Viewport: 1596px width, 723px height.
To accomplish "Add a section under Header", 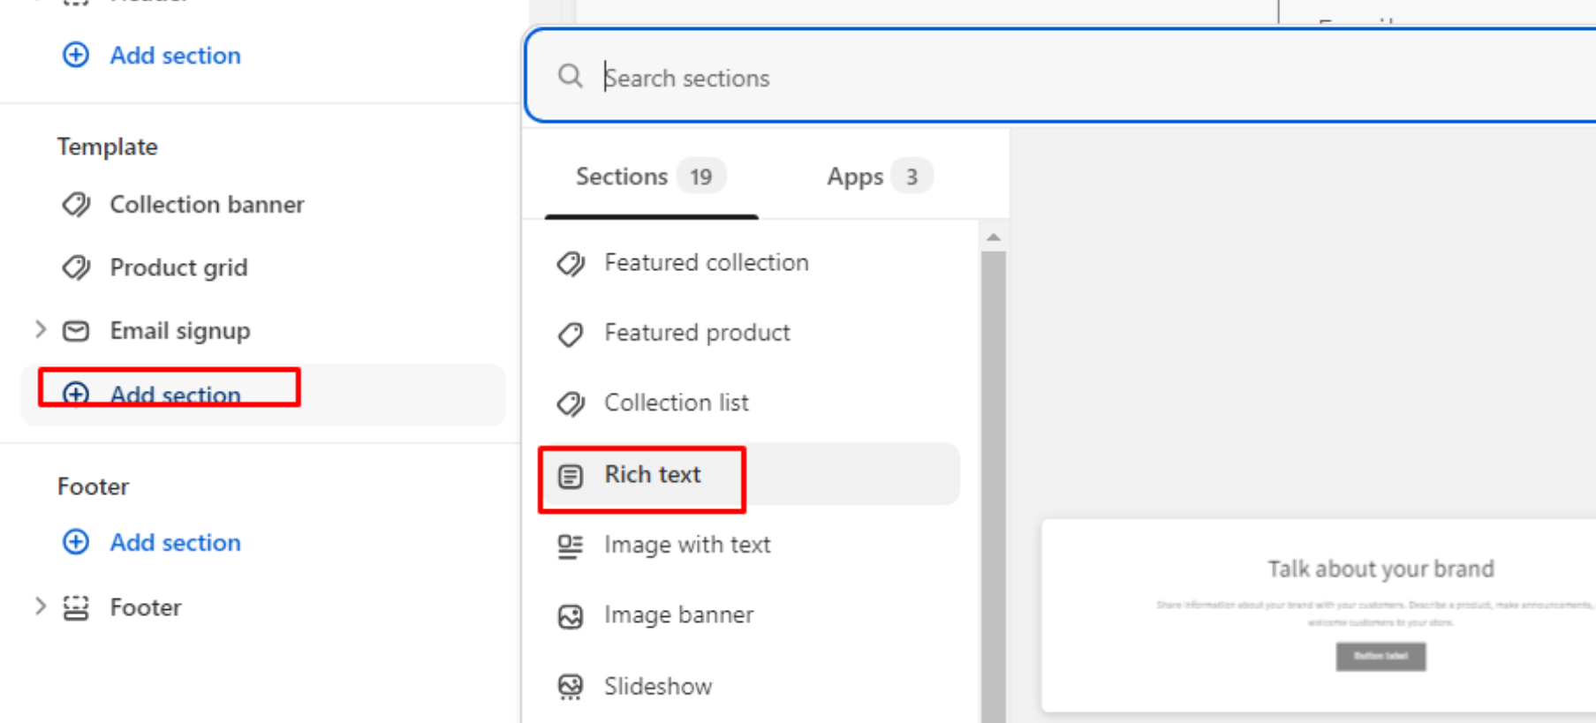I will click(x=175, y=56).
